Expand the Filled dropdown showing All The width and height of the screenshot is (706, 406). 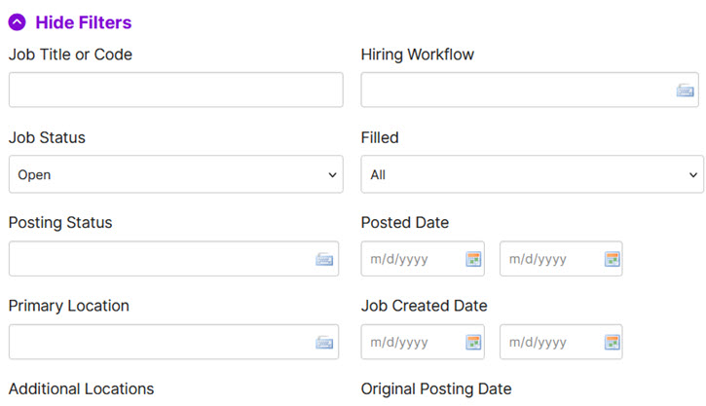click(x=533, y=174)
